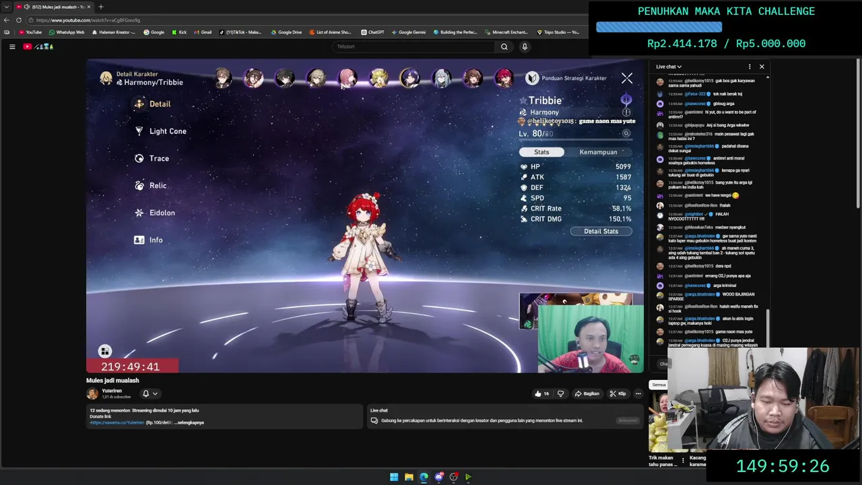
Task: Click the Klip button
Action: coord(618,393)
